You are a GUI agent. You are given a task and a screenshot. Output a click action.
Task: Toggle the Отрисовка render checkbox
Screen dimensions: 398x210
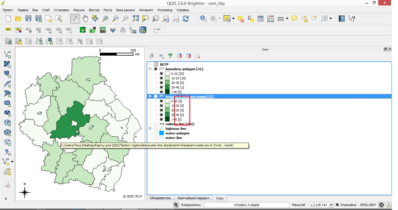tap(338, 205)
